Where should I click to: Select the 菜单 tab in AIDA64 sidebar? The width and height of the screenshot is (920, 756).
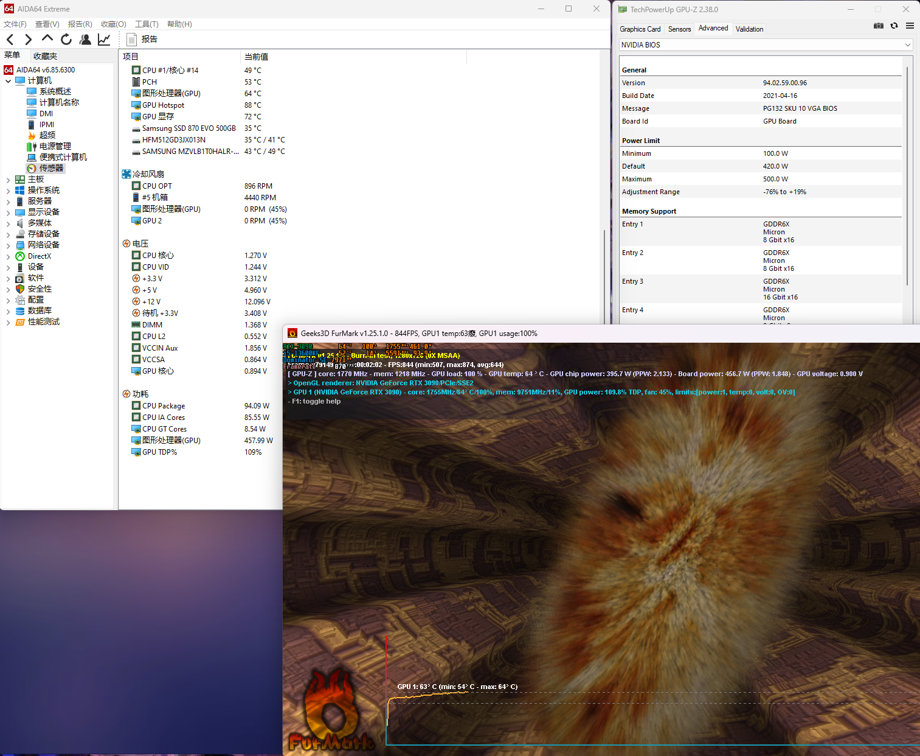pyautogui.click(x=12, y=55)
